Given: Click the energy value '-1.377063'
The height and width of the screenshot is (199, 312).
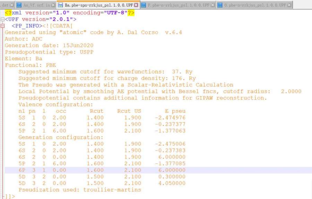Looking at the screenshot, I should click(x=170, y=131).
